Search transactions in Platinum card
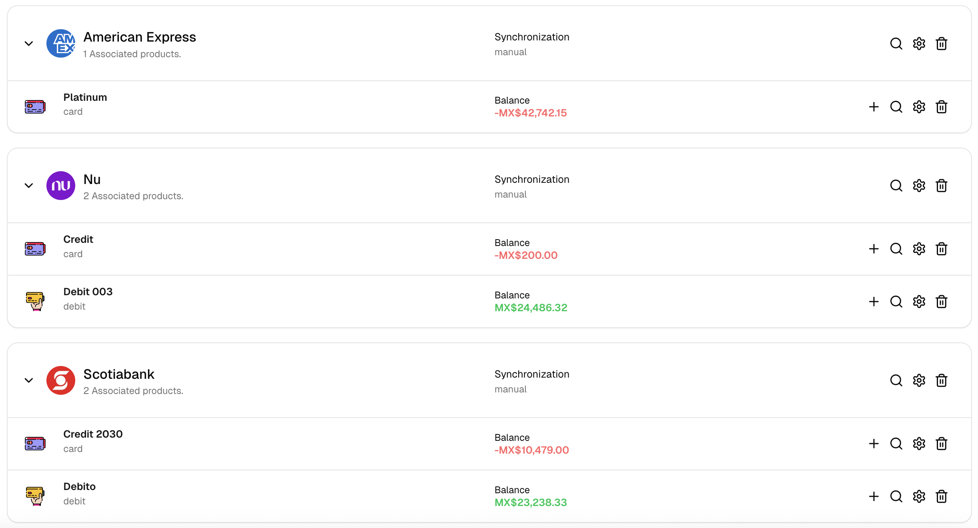This screenshot has width=978, height=528. pos(896,107)
